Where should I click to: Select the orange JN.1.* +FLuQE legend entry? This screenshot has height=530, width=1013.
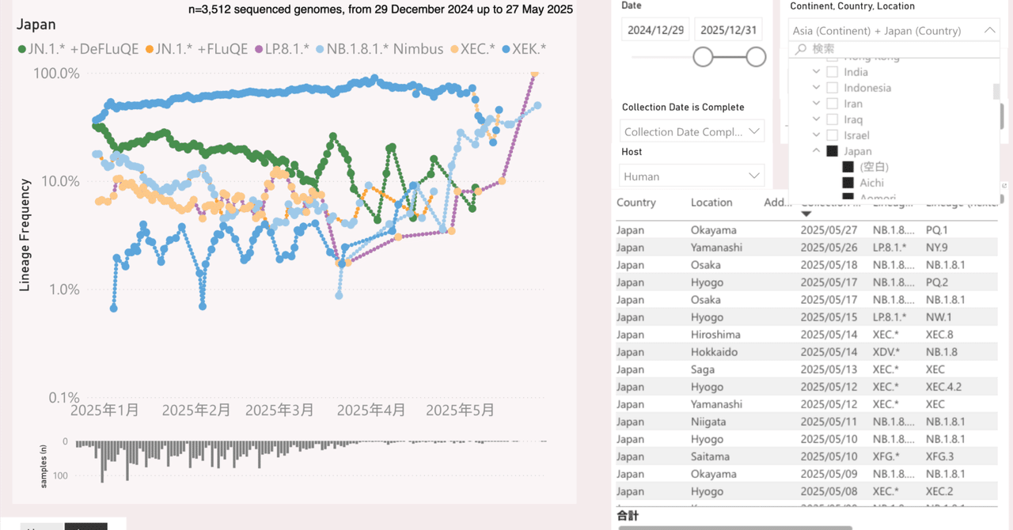[196, 49]
